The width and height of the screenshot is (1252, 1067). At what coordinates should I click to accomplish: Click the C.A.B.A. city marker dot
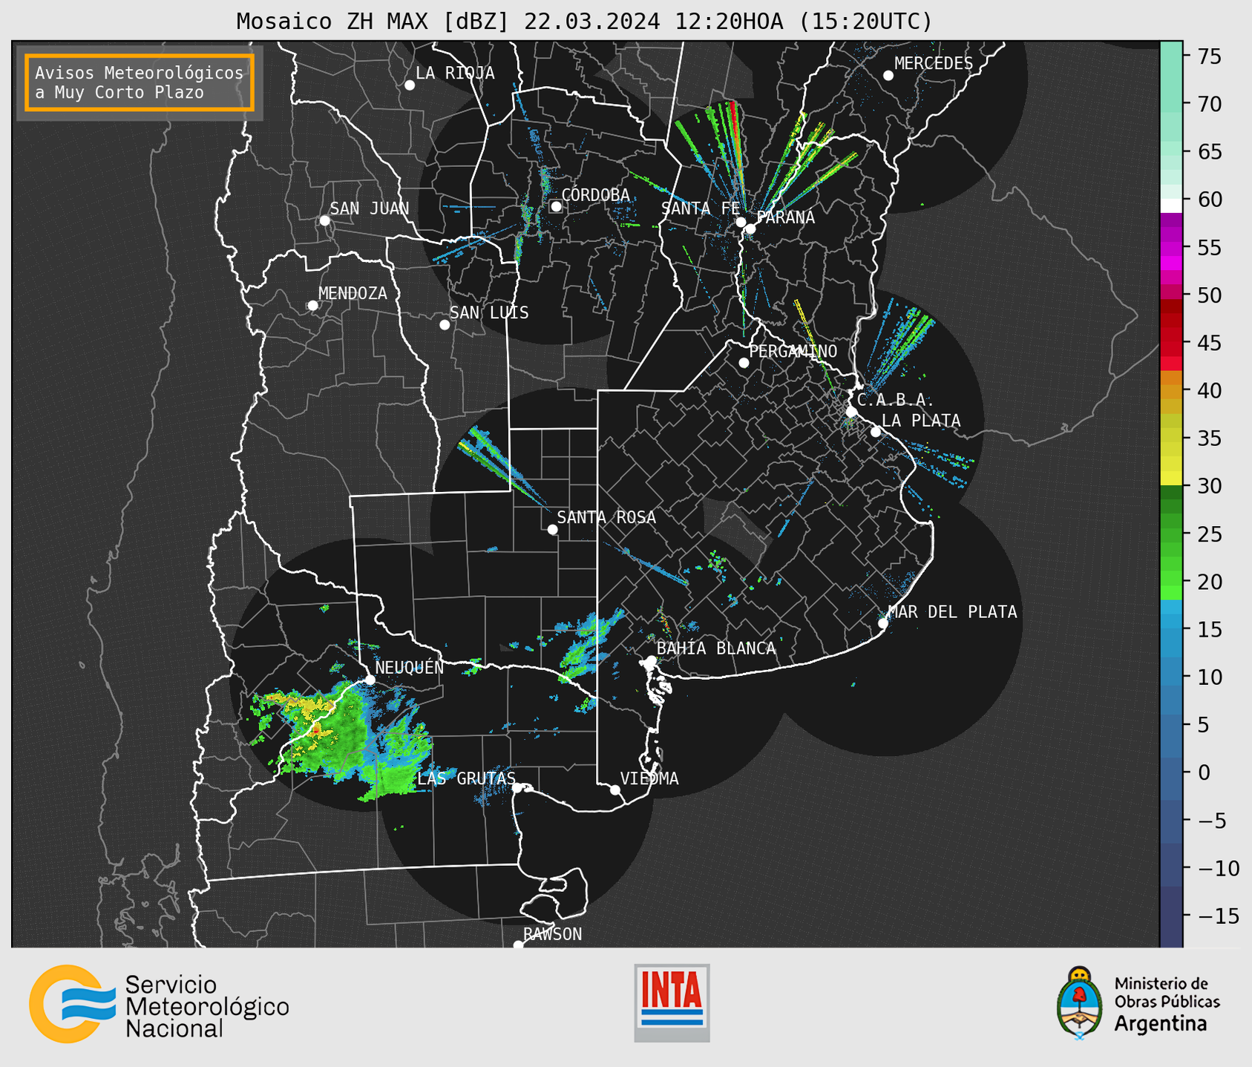pyautogui.click(x=852, y=412)
